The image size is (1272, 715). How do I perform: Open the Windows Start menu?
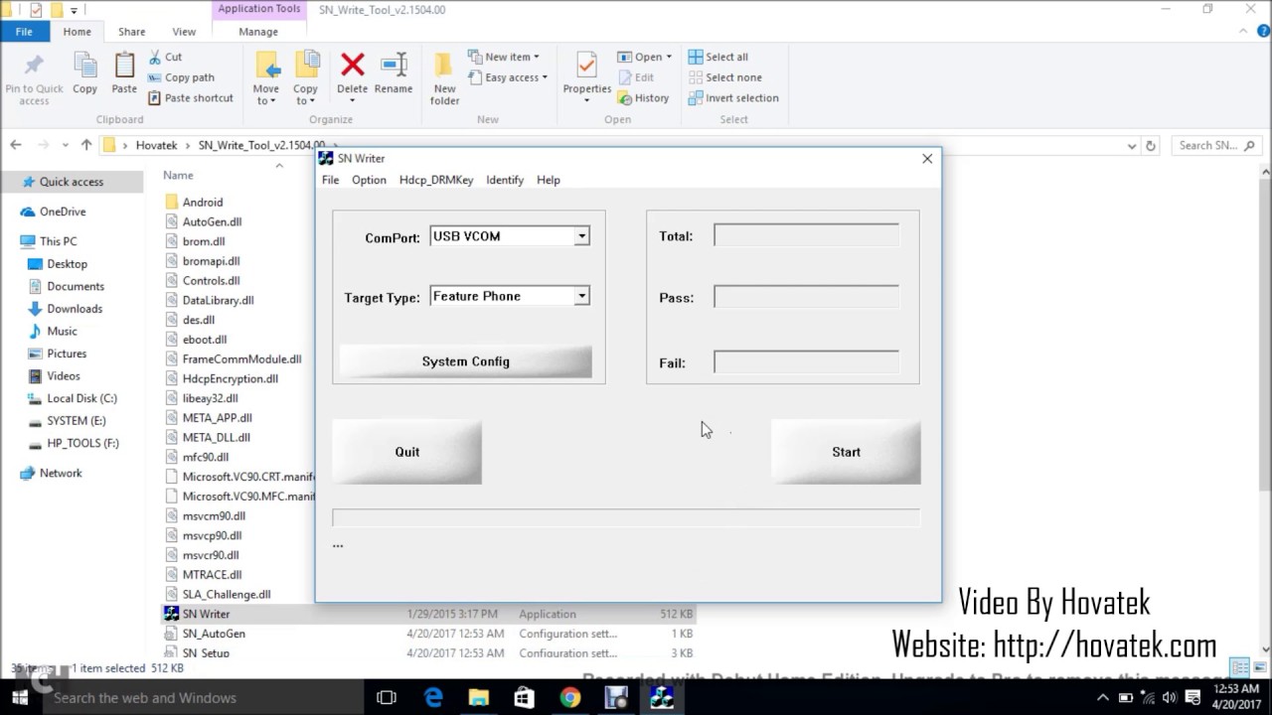tap(20, 697)
